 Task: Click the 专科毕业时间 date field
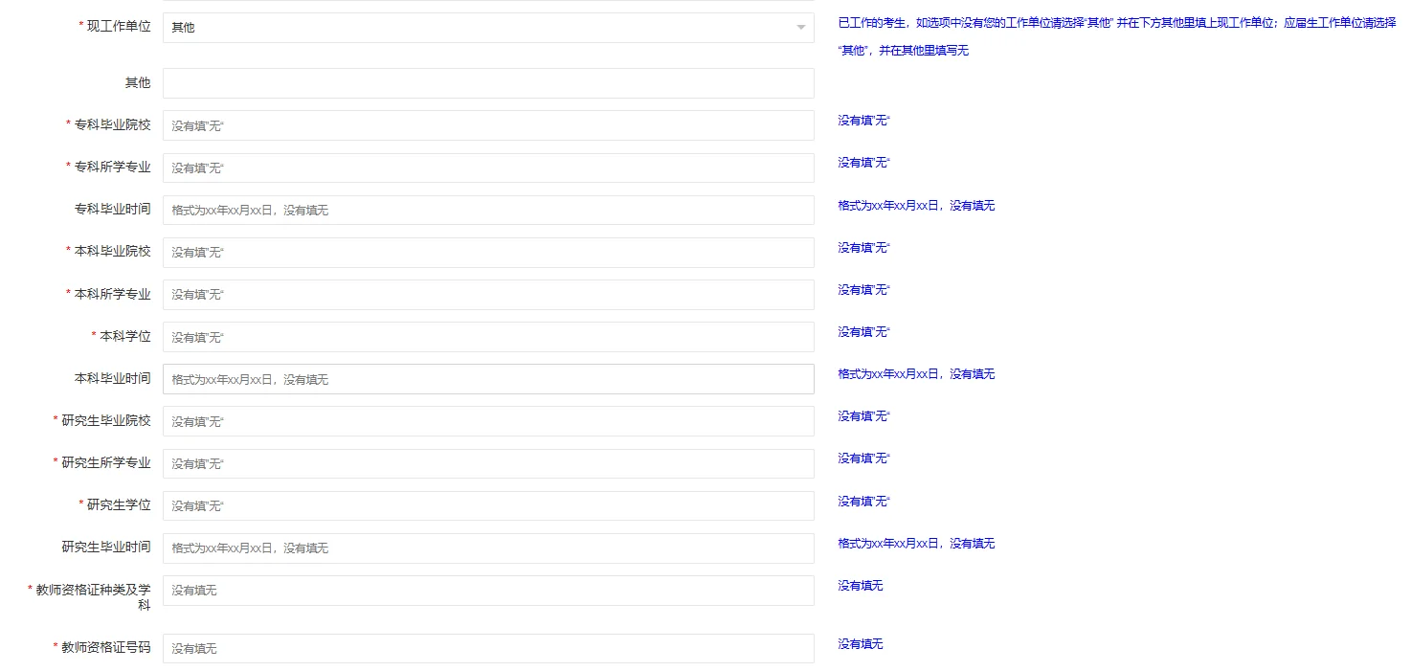(487, 210)
